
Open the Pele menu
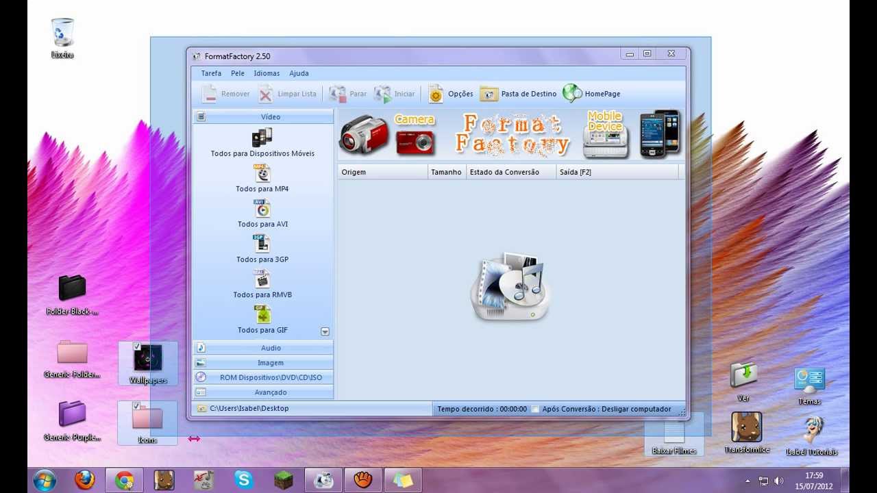(x=238, y=73)
